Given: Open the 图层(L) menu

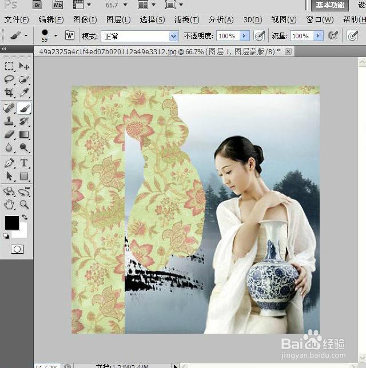Looking at the screenshot, I should tap(118, 19).
